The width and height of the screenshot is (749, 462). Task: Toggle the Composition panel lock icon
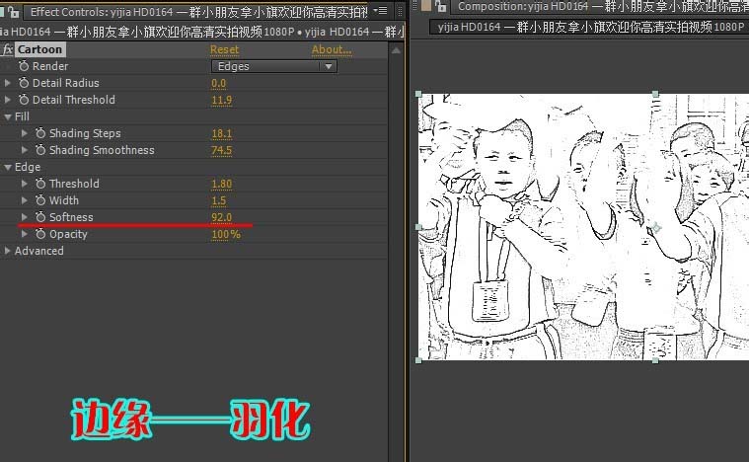point(440,6)
